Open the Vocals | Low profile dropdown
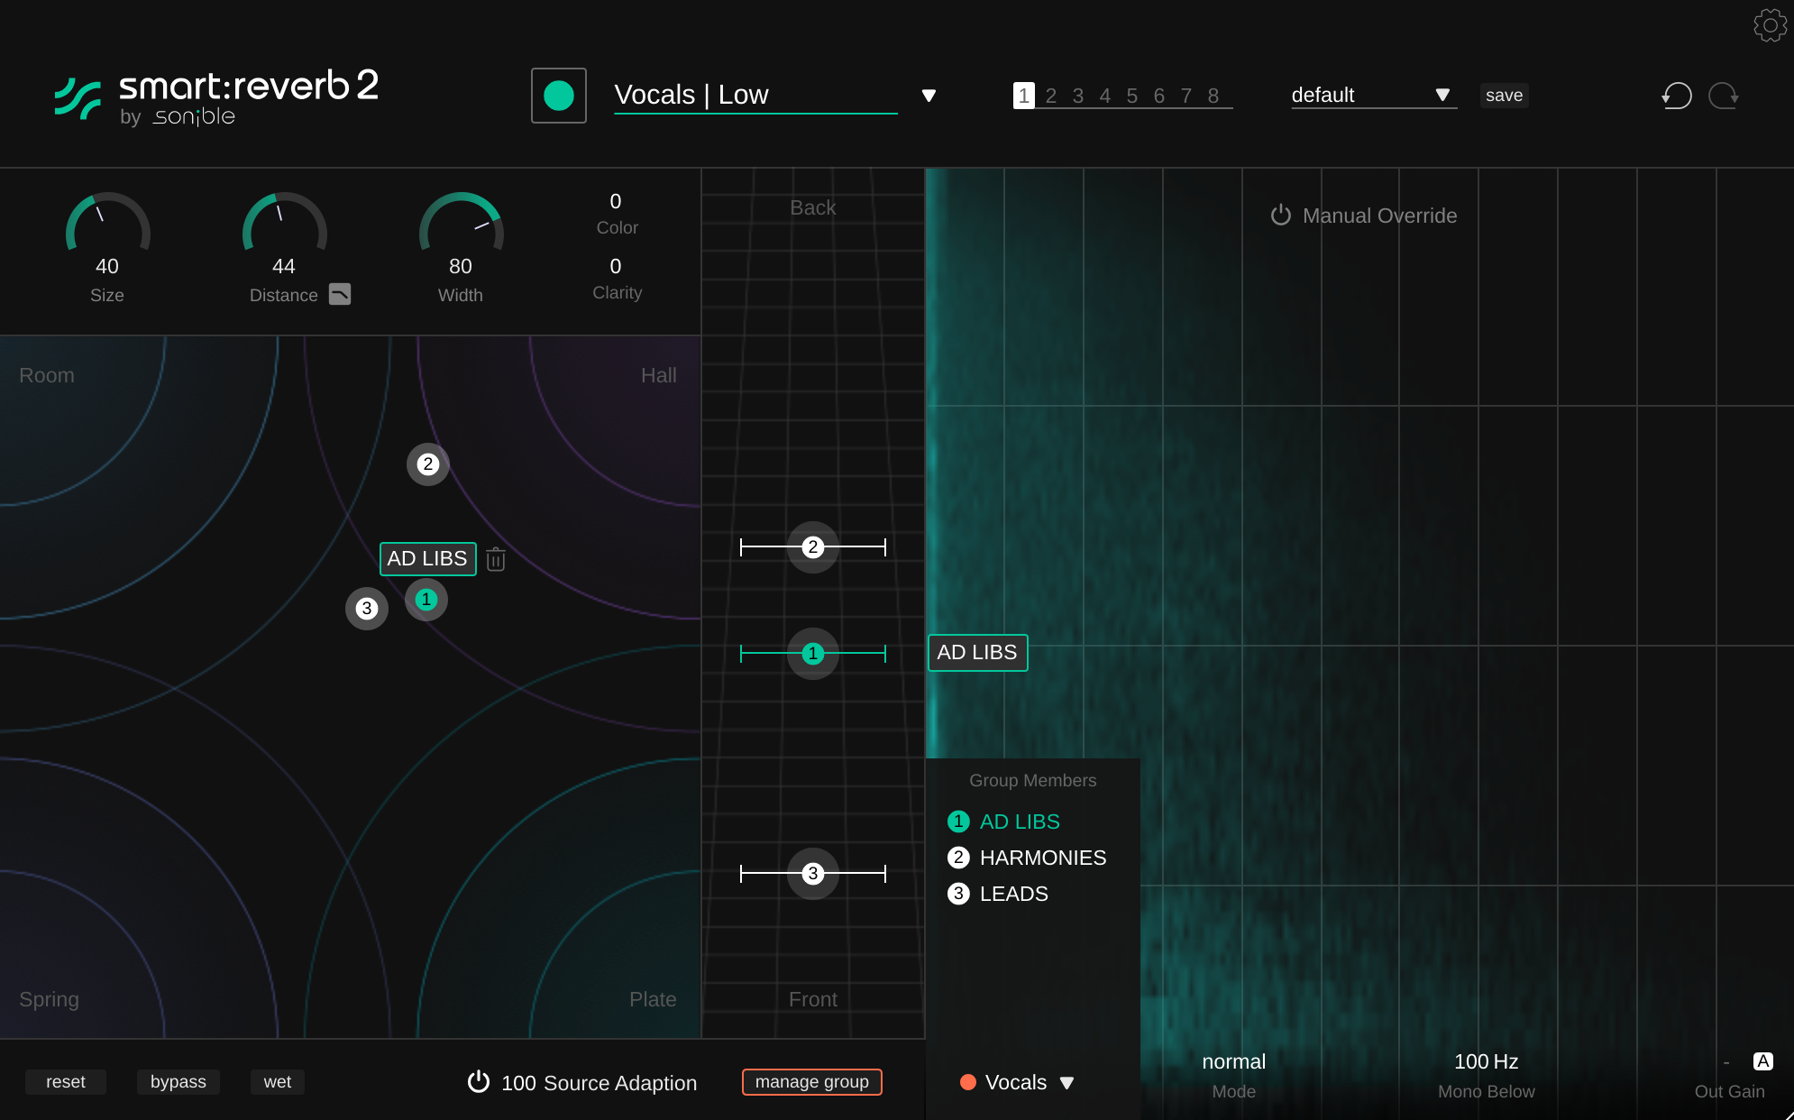The height and width of the screenshot is (1120, 1794). [929, 96]
